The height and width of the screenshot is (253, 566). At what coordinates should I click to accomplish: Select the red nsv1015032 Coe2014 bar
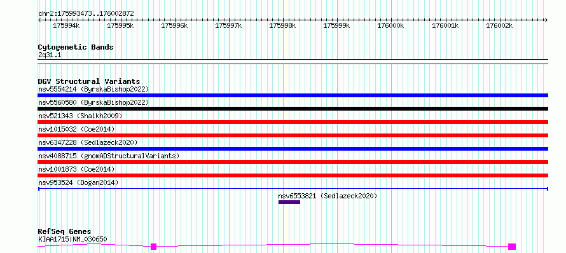[293, 135]
